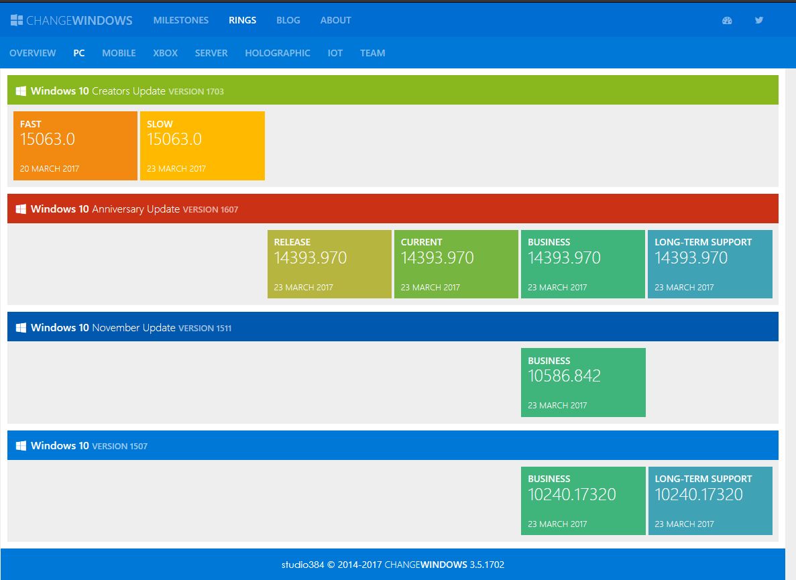Click Windows logo beside Version 1507 heading
The height and width of the screenshot is (580, 796).
click(21, 446)
